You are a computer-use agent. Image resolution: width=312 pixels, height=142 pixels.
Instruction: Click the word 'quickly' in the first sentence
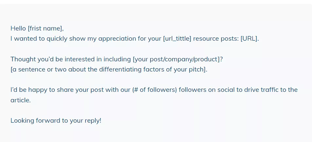tap(57, 39)
